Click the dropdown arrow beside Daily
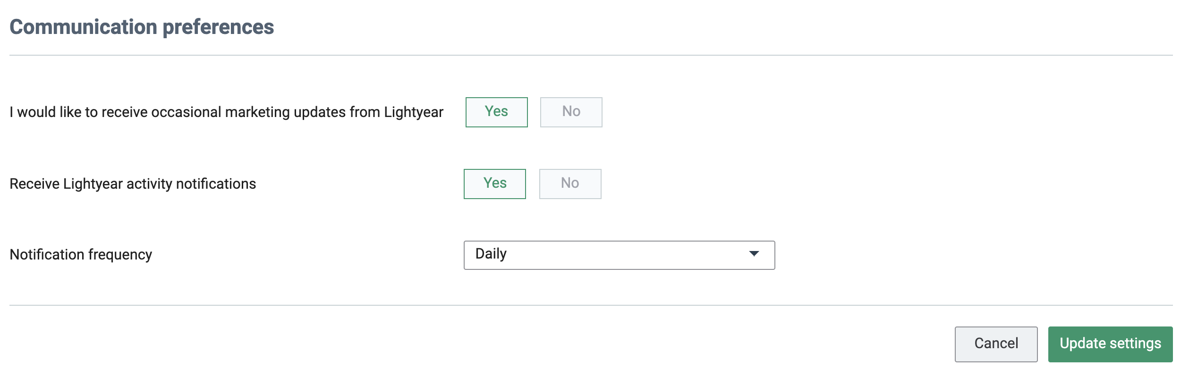 754,254
